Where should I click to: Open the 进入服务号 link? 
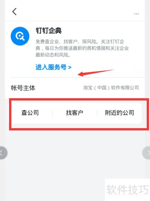click(x=53, y=67)
